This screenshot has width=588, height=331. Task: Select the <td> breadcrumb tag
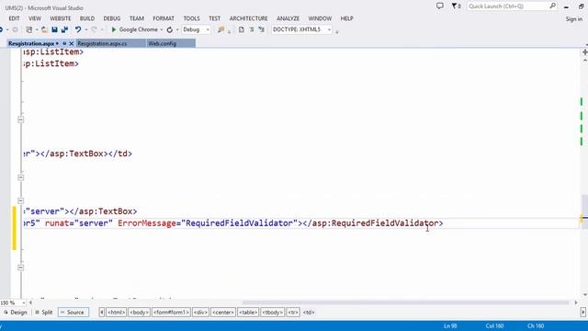pyautogui.click(x=309, y=313)
